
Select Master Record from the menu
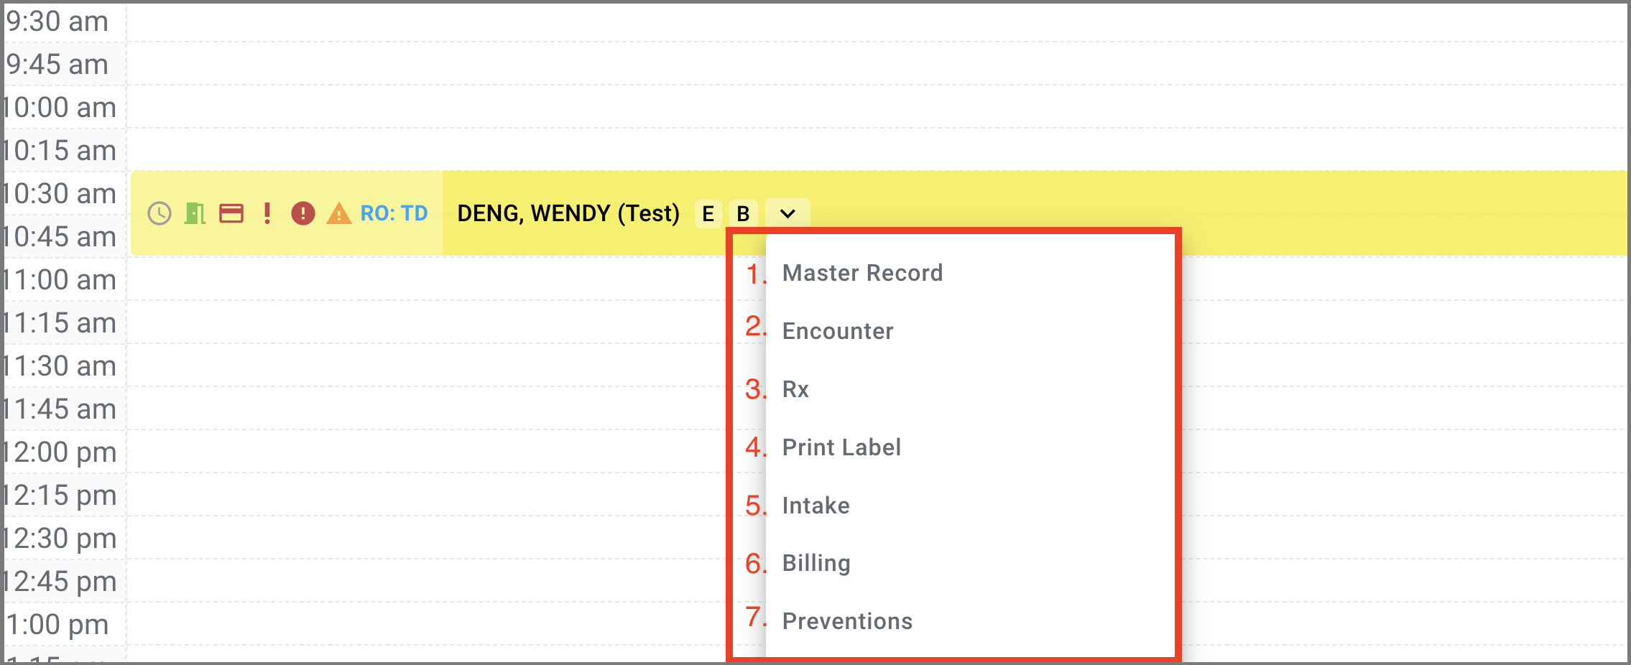pos(862,273)
